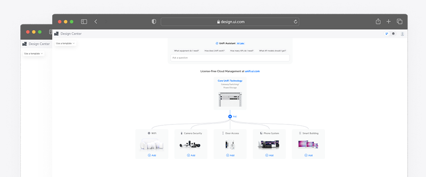The width and height of the screenshot is (426, 177).
Task: Click the Smart Building displays image
Action: [x=308, y=145]
